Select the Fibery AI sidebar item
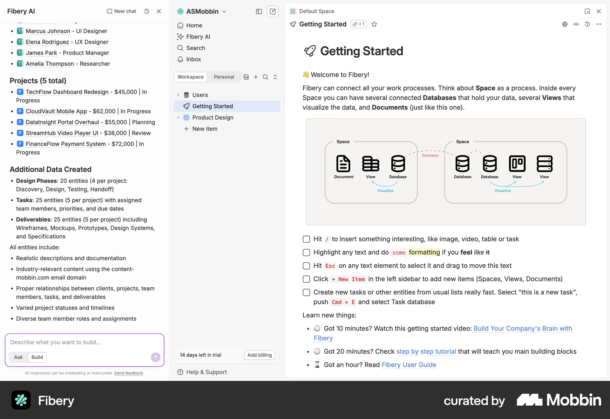 pos(198,37)
